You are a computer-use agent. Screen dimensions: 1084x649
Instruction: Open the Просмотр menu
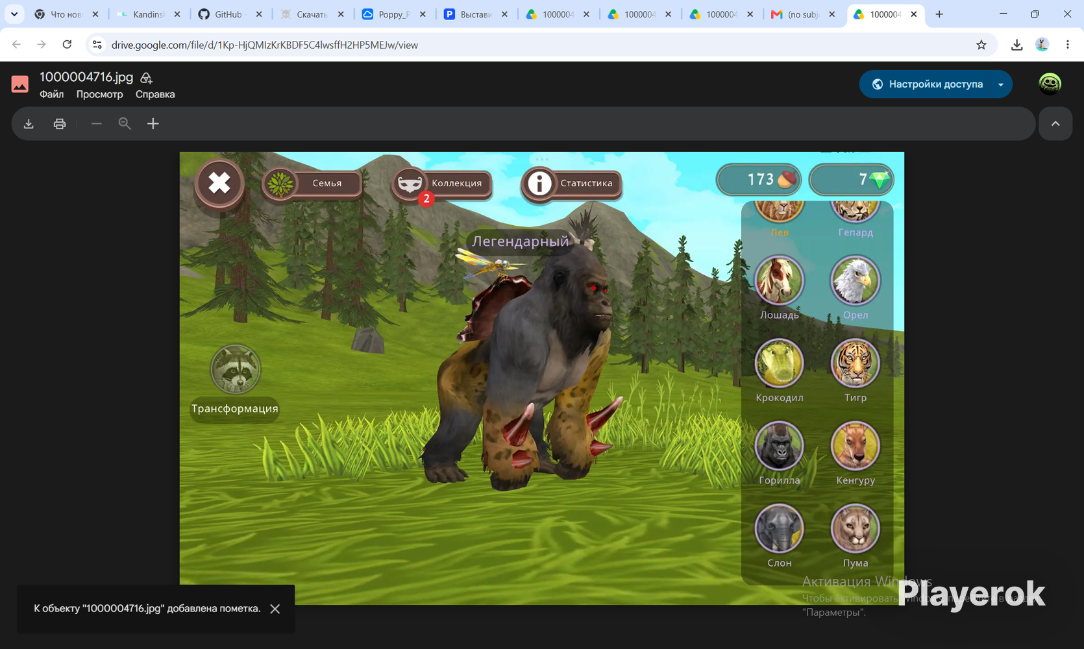click(x=99, y=94)
